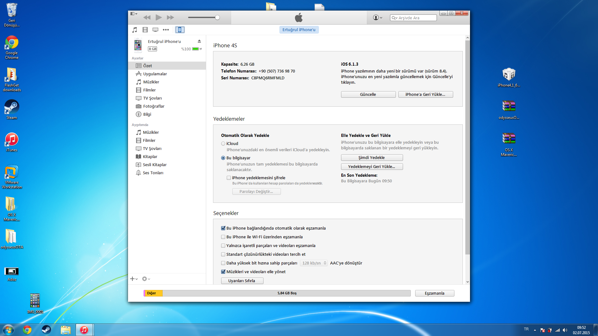Enable iPhone yedeklemesini şifrele checkbox
This screenshot has width=598, height=336.
[x=229, y=178]
